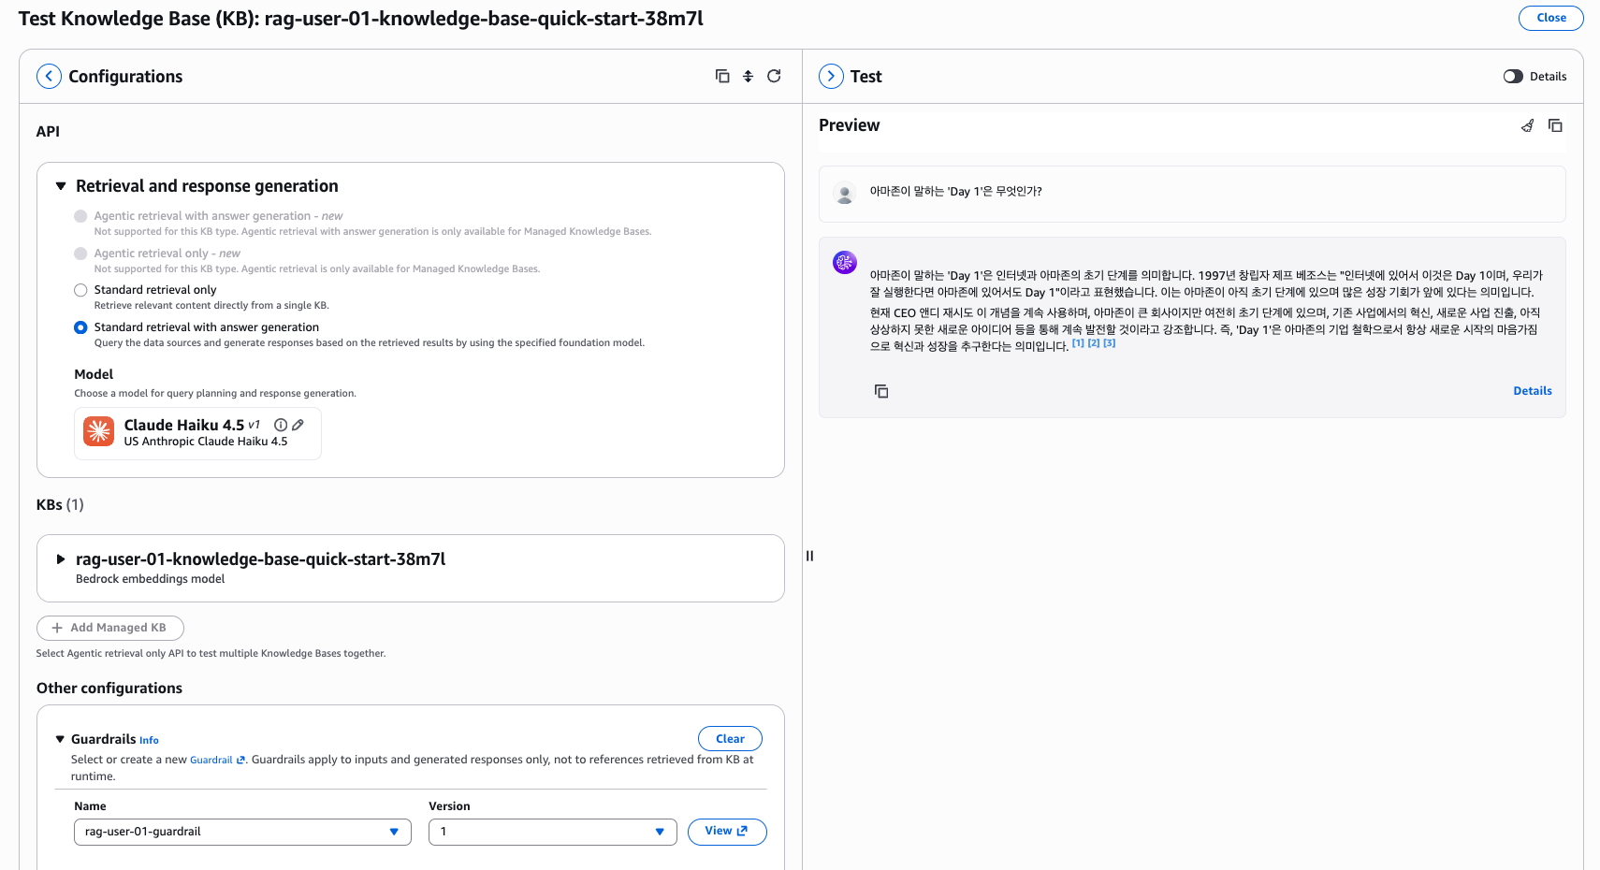
Task: Close the Test Knowledge Base page
Action: [1550, 18]
